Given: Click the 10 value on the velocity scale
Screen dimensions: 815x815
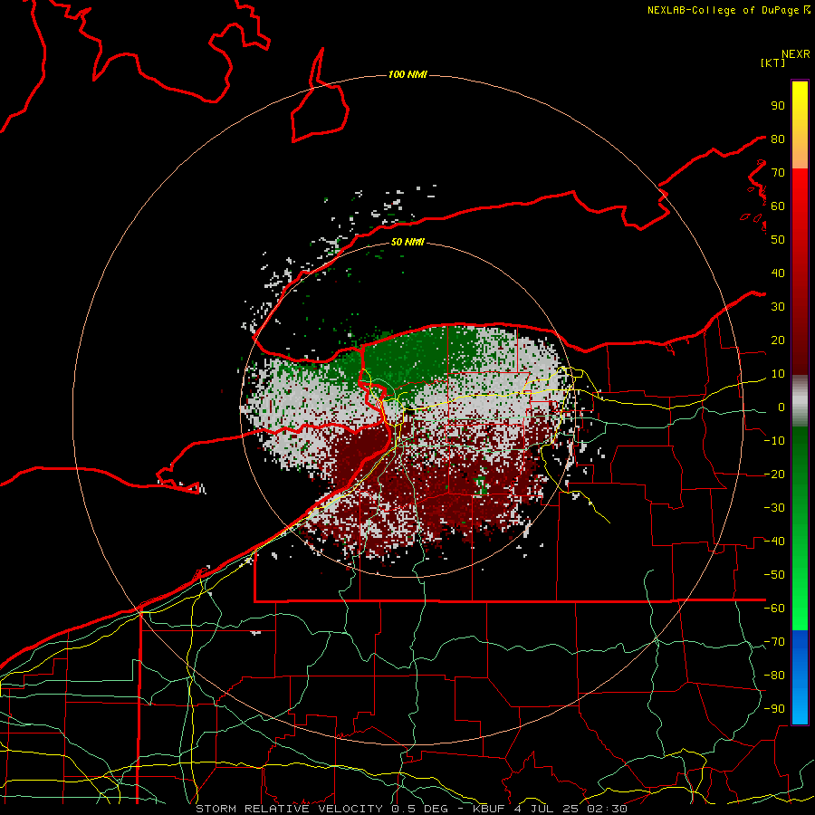Looking at the screenshot, I should coord(778,374).
